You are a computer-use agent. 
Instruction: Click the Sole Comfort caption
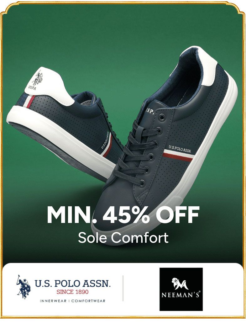pos(123,237)
